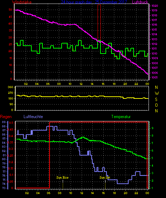Click the Luftfeuchte legend label
The height and width of the screenshot is (198, 166).
(33, 117)
